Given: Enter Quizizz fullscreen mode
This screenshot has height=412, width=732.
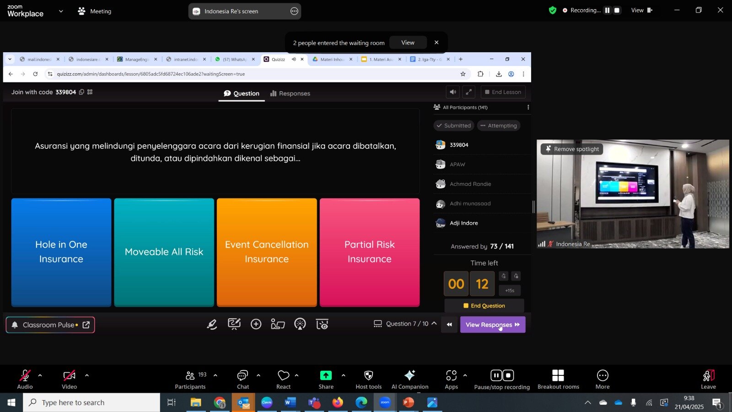Looking at the screenshot, I should pos(469,92).
